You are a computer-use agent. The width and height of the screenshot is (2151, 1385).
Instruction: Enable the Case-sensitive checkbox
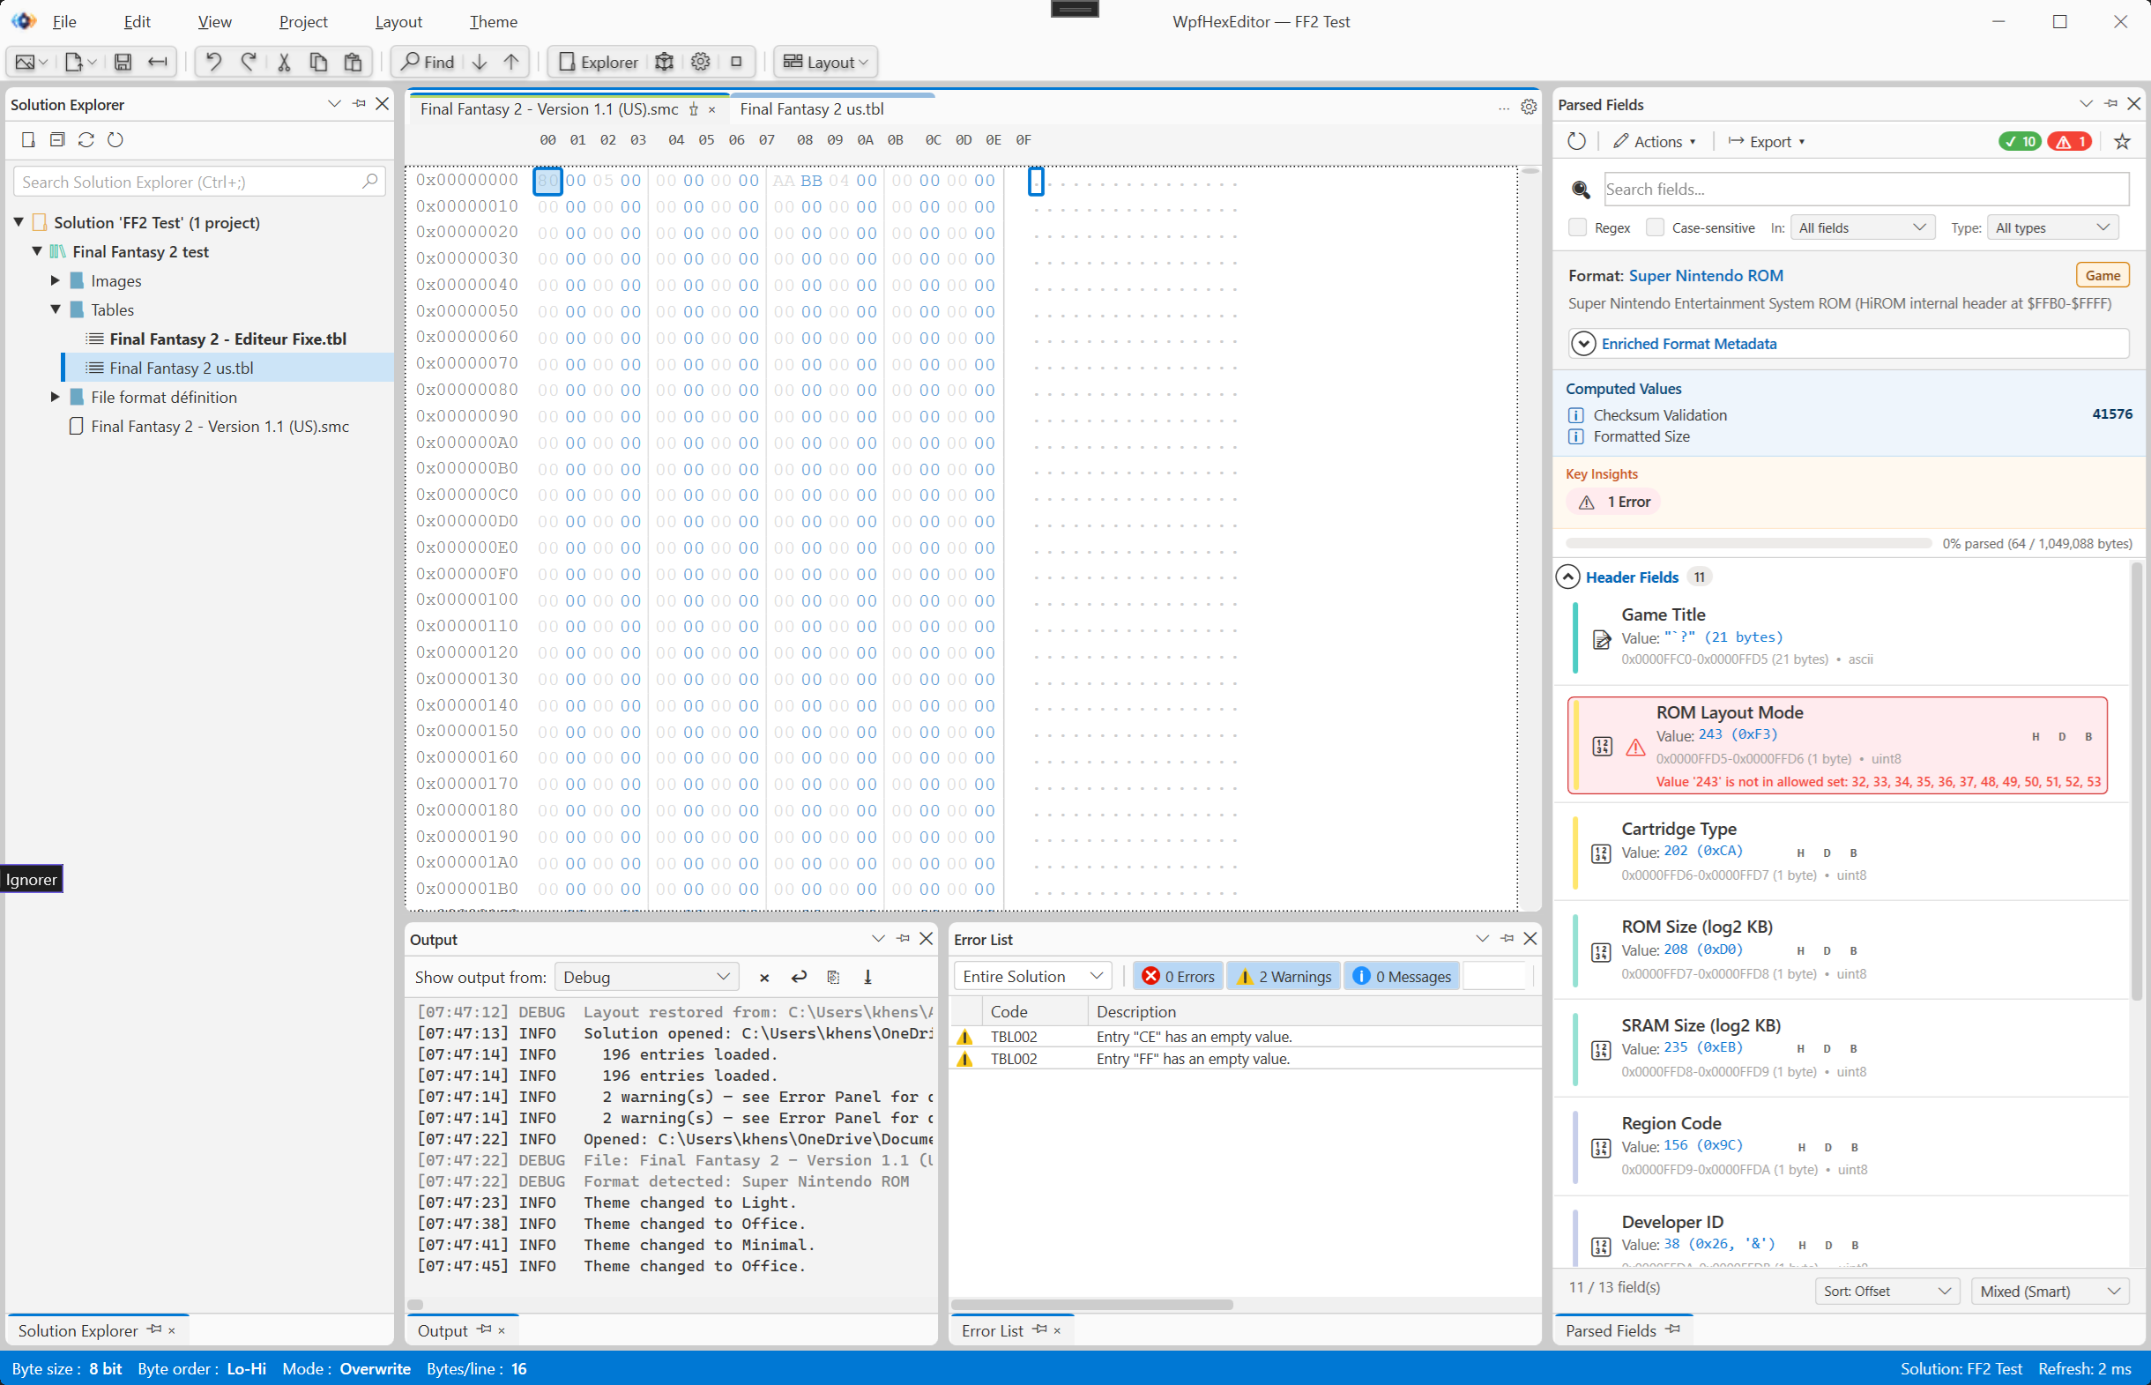(1655, 227)
